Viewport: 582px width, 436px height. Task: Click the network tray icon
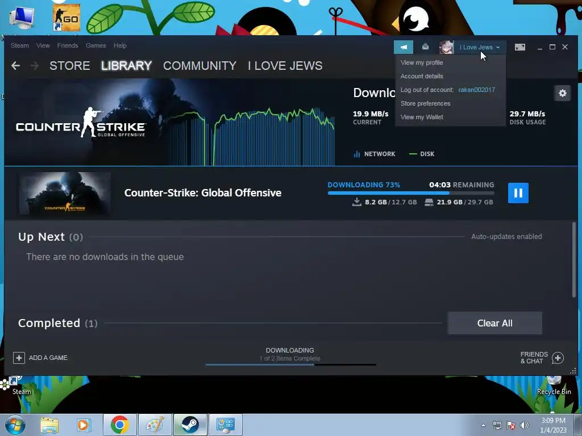(497, 425)
